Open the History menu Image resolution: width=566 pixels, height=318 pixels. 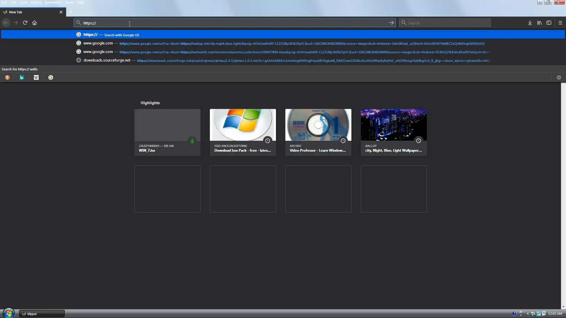click(x=36, y=2)
